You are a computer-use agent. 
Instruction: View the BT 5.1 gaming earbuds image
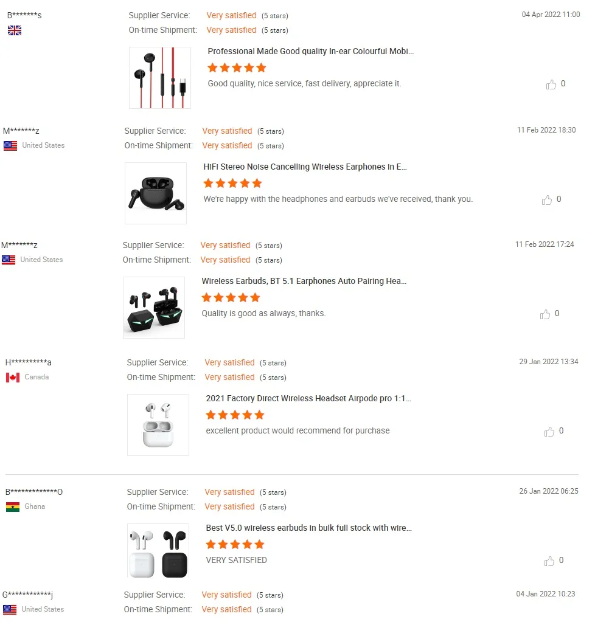click(154, 308)
